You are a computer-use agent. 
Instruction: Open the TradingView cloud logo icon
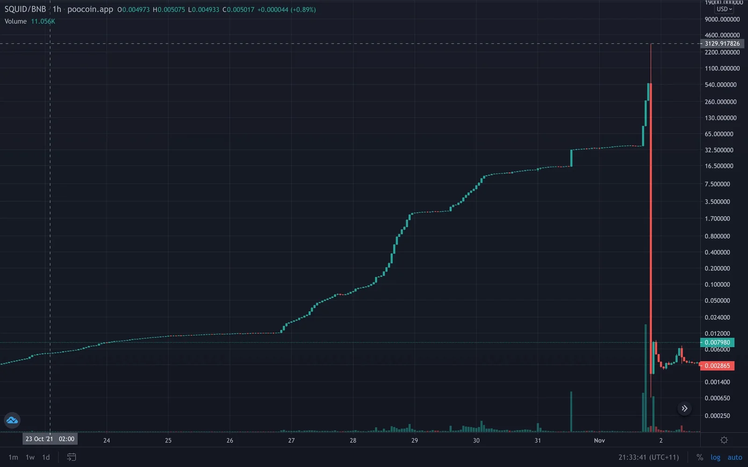point(12,420)
